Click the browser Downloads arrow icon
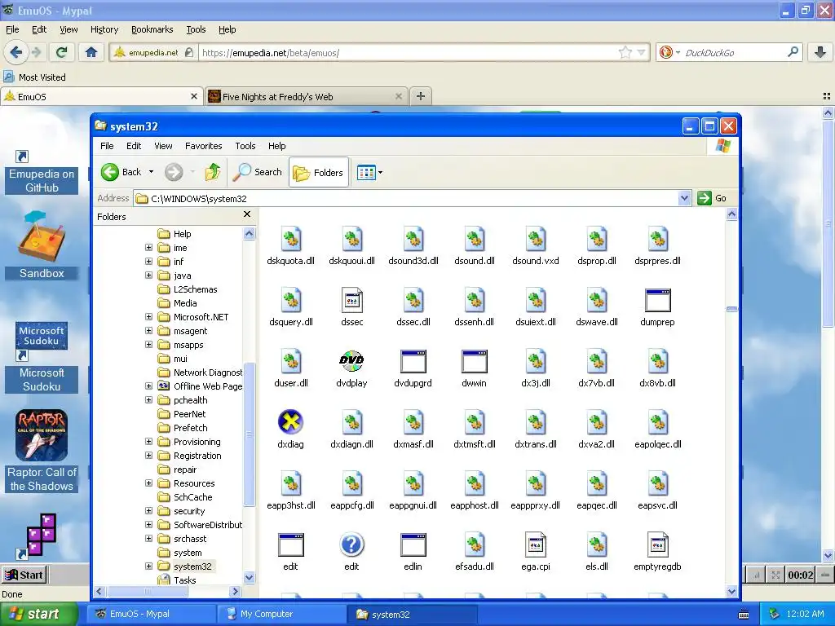Image resolution: width=835 pixels, height=626 pixels. 820,52
